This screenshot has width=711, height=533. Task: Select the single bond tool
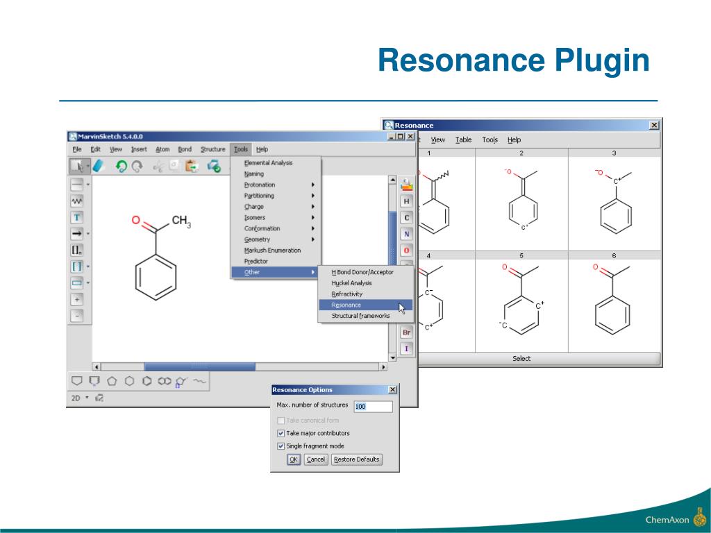pyautogui.click(x=76, y=185)
